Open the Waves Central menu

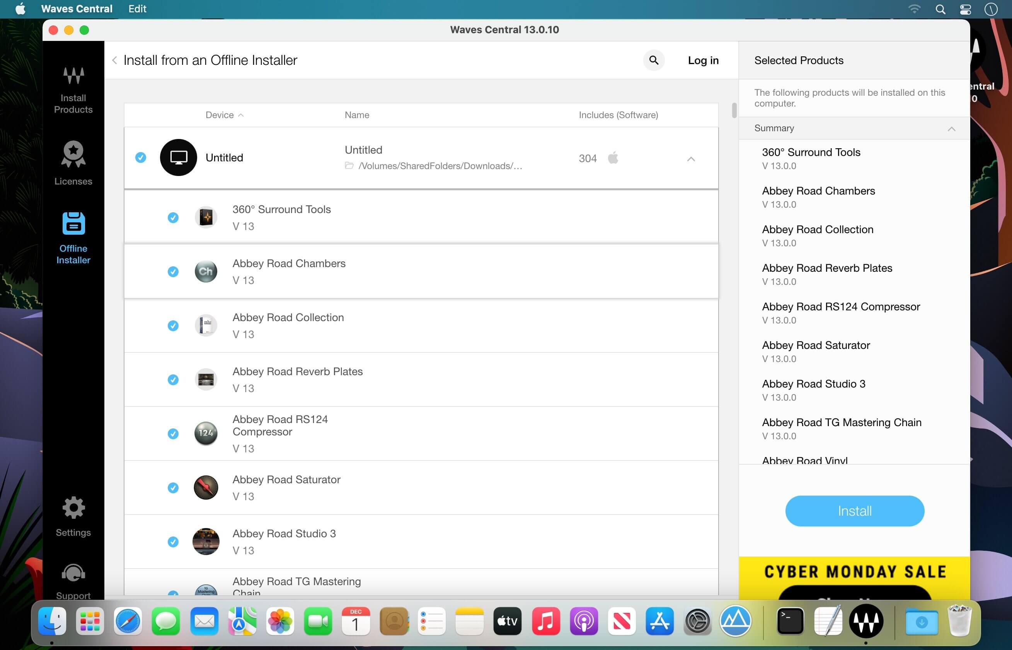[77, 9]
